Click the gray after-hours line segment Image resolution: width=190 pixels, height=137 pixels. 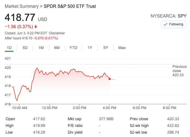[113, 80]
